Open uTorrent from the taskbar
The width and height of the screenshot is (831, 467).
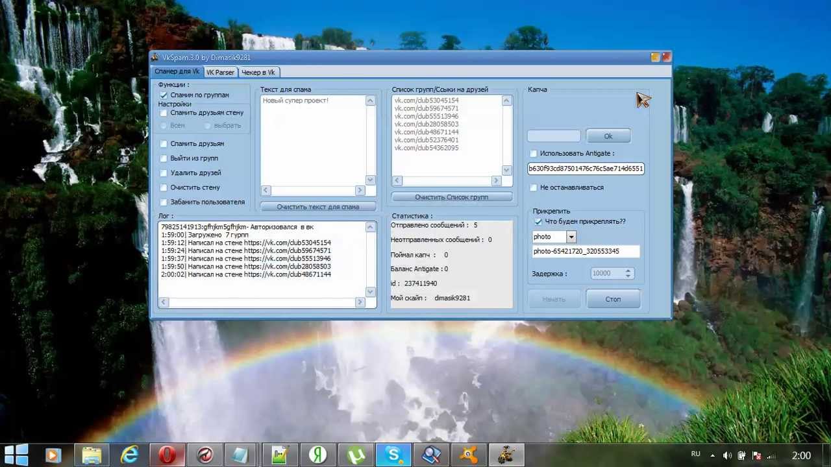tap(356, 455)
